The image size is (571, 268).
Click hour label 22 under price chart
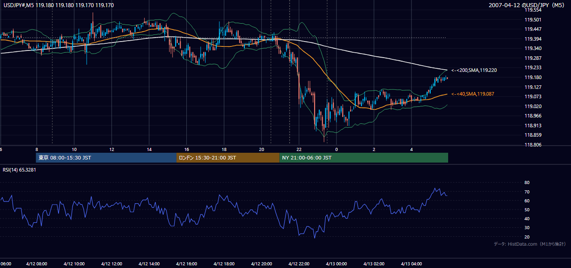(x=299, y=150)
